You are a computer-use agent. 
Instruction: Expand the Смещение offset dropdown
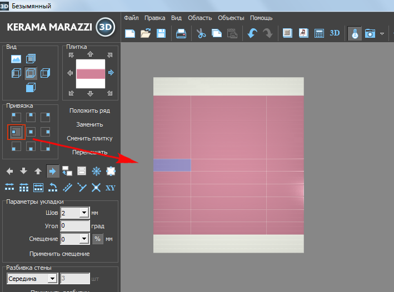point(84,239)
